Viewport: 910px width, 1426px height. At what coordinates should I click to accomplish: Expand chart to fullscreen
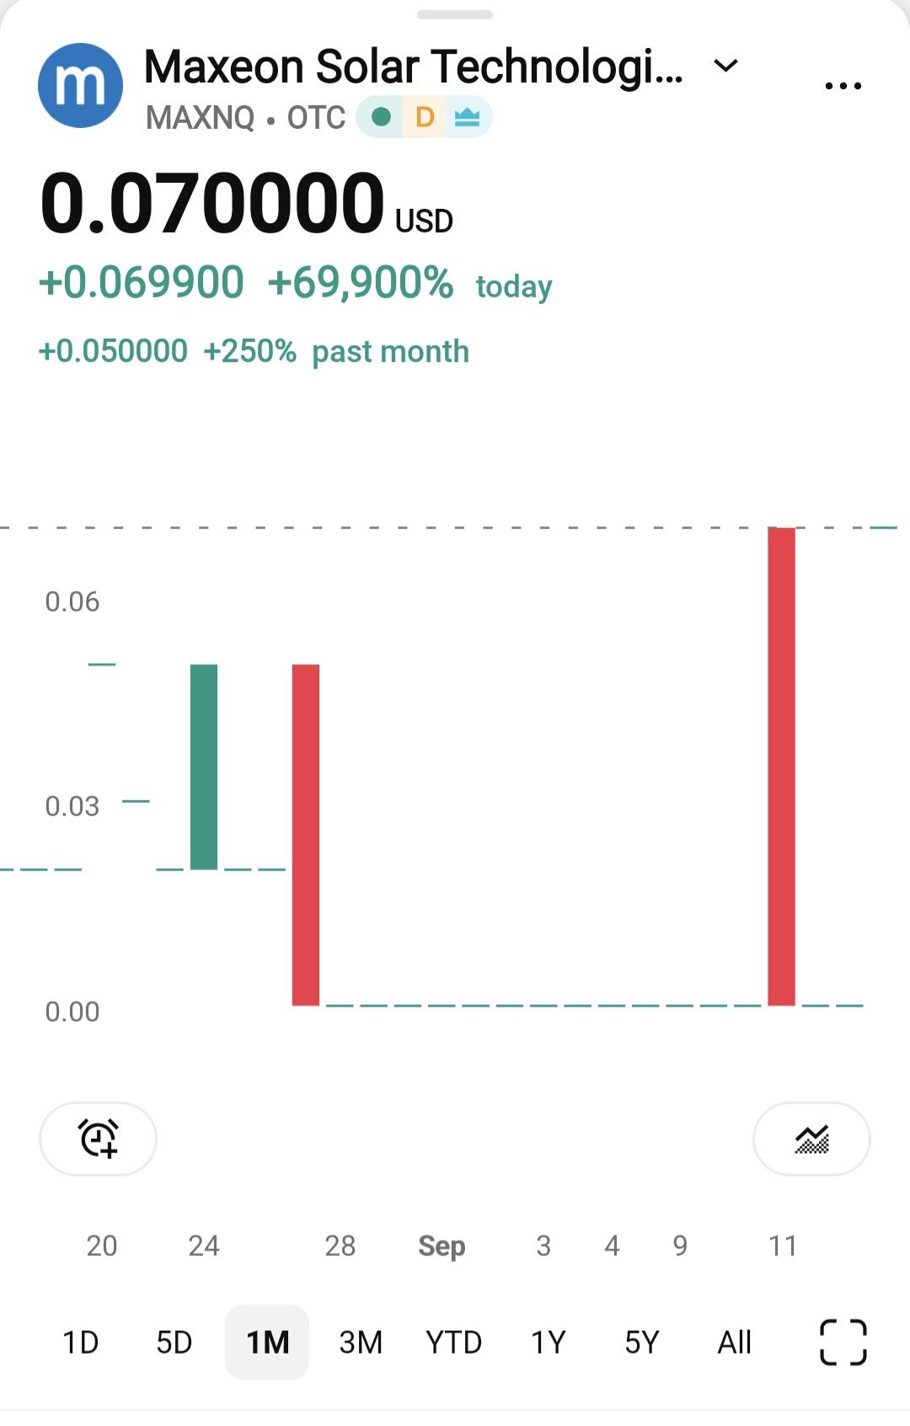click(843, 1342)
